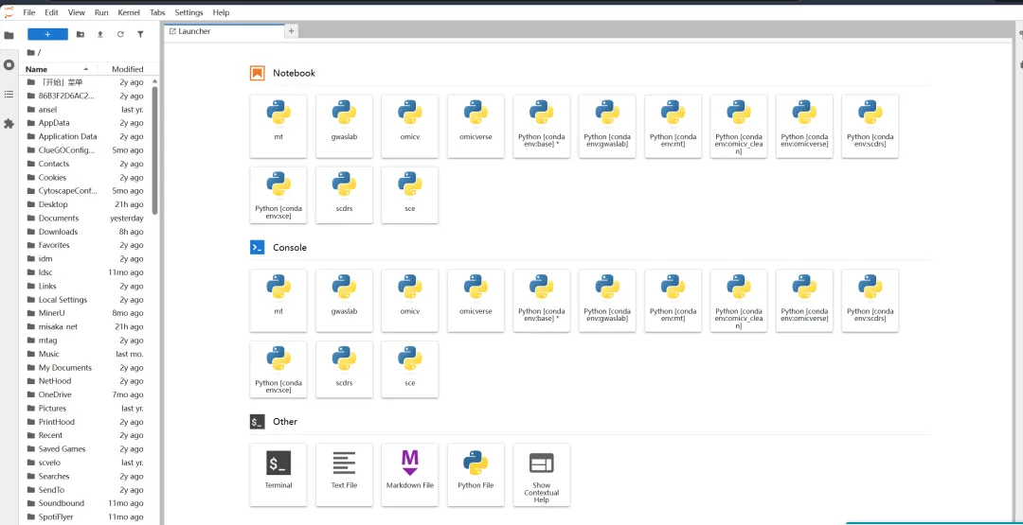The width and height of the screenshot is (1023, 525).
Task: Open Running Terminals and Kernels sidebar icon
Action: coord(9,64)
